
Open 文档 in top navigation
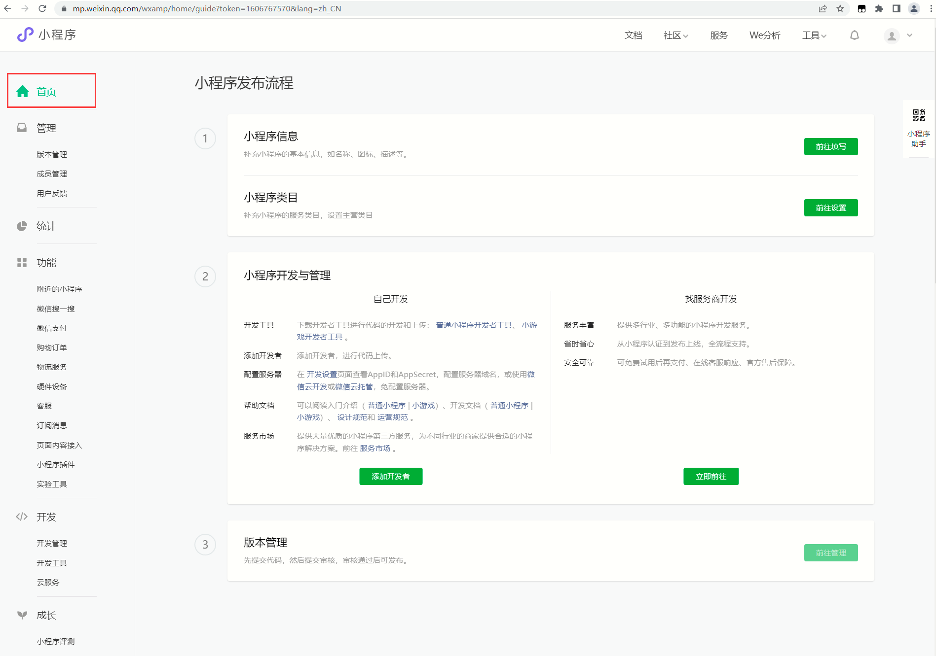(633, 35)
